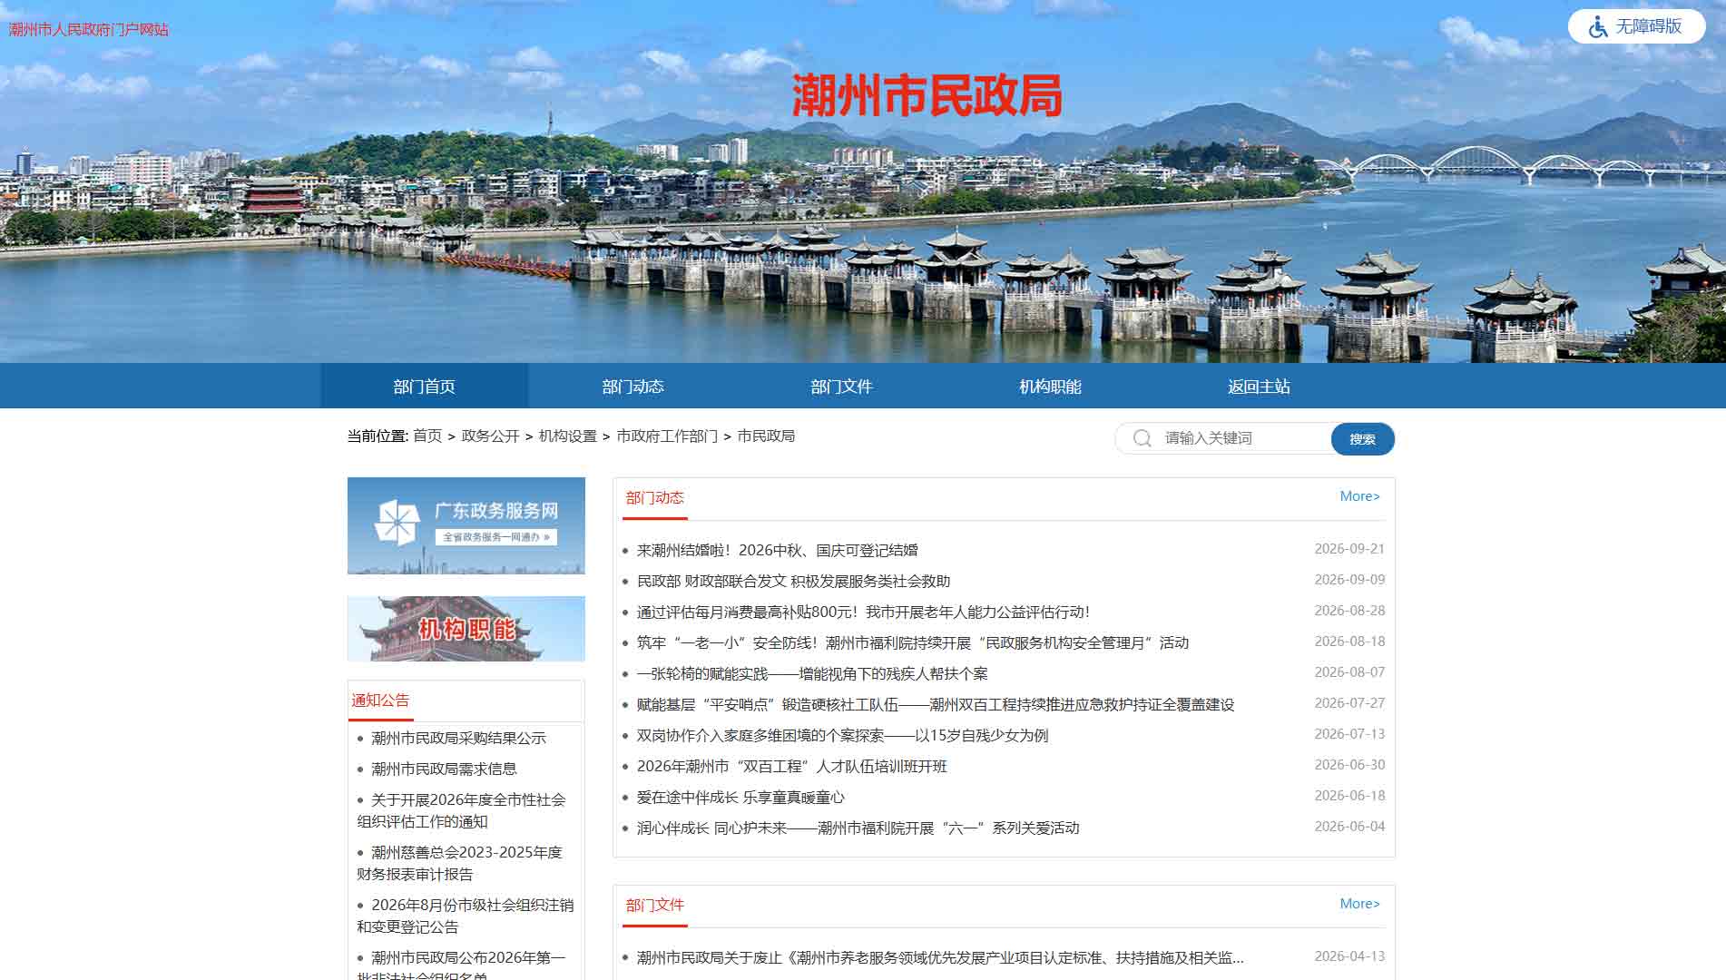
Task: Open article 爱在途中伴成长 乐享童真暖童心
Action: click(x=740, y=797)
